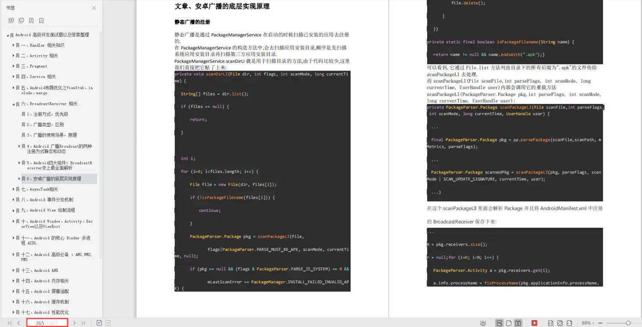This screenshot has height=327, width=642.
Task: Open bookmark 四、Service 相关
Action: [x=39, y=77]
